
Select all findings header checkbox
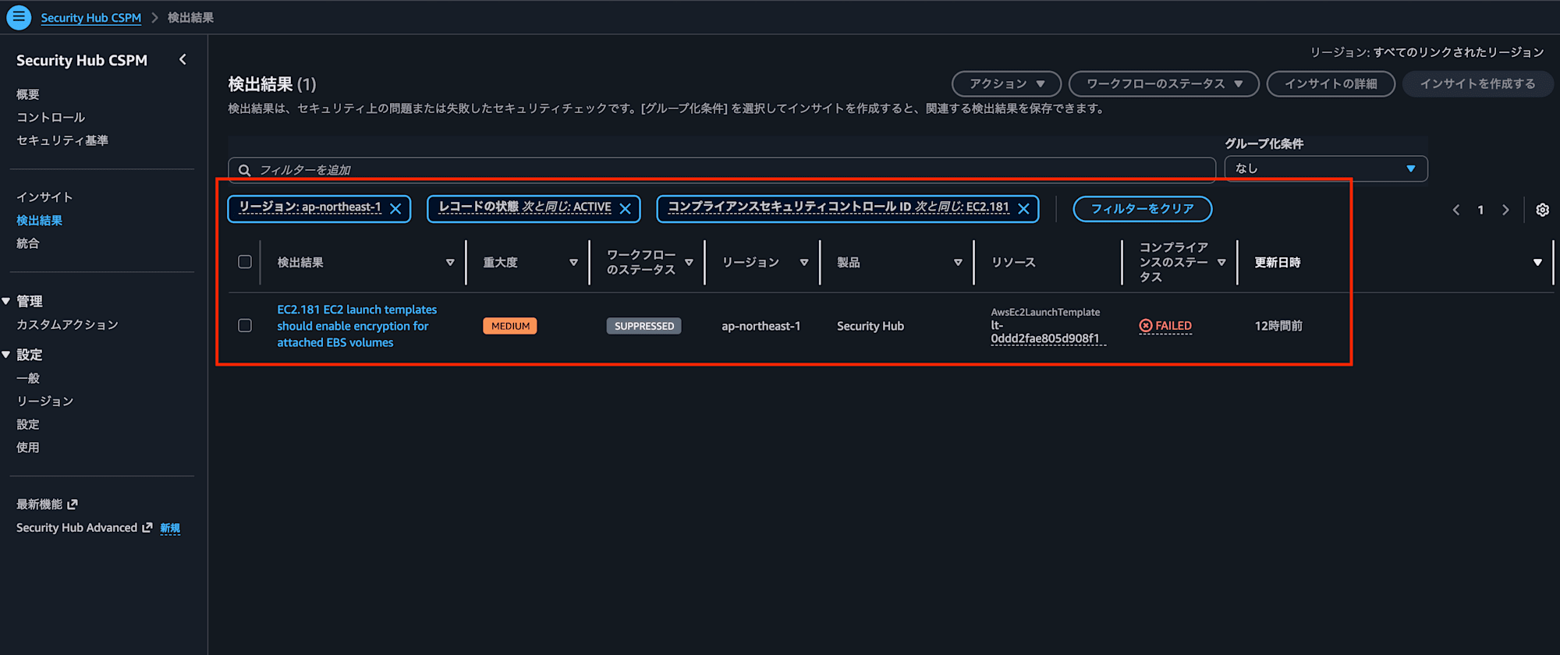tap(245, 262)
